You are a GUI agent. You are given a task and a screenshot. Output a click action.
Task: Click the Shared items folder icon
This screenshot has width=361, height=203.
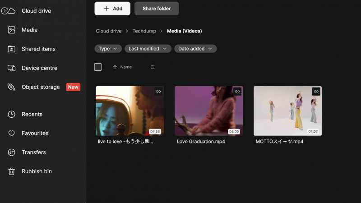[x=12, y=49]
